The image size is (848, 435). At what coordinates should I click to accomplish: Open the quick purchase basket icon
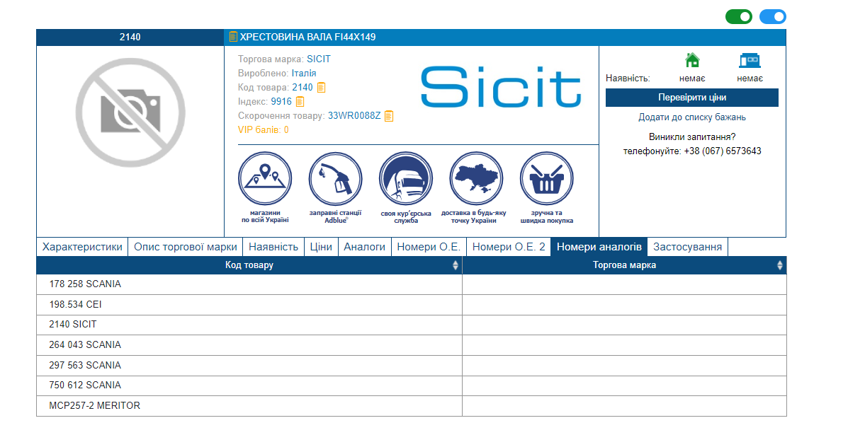pyautogui.click(x=547, y=179)
